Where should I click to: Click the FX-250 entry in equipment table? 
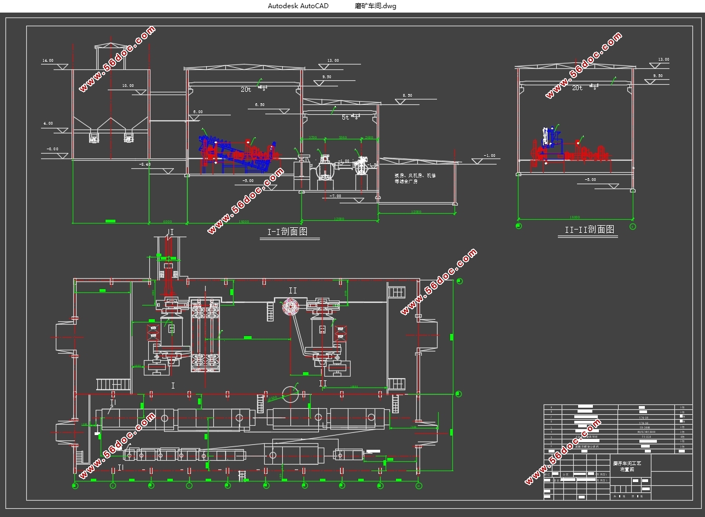pos(646,437)
